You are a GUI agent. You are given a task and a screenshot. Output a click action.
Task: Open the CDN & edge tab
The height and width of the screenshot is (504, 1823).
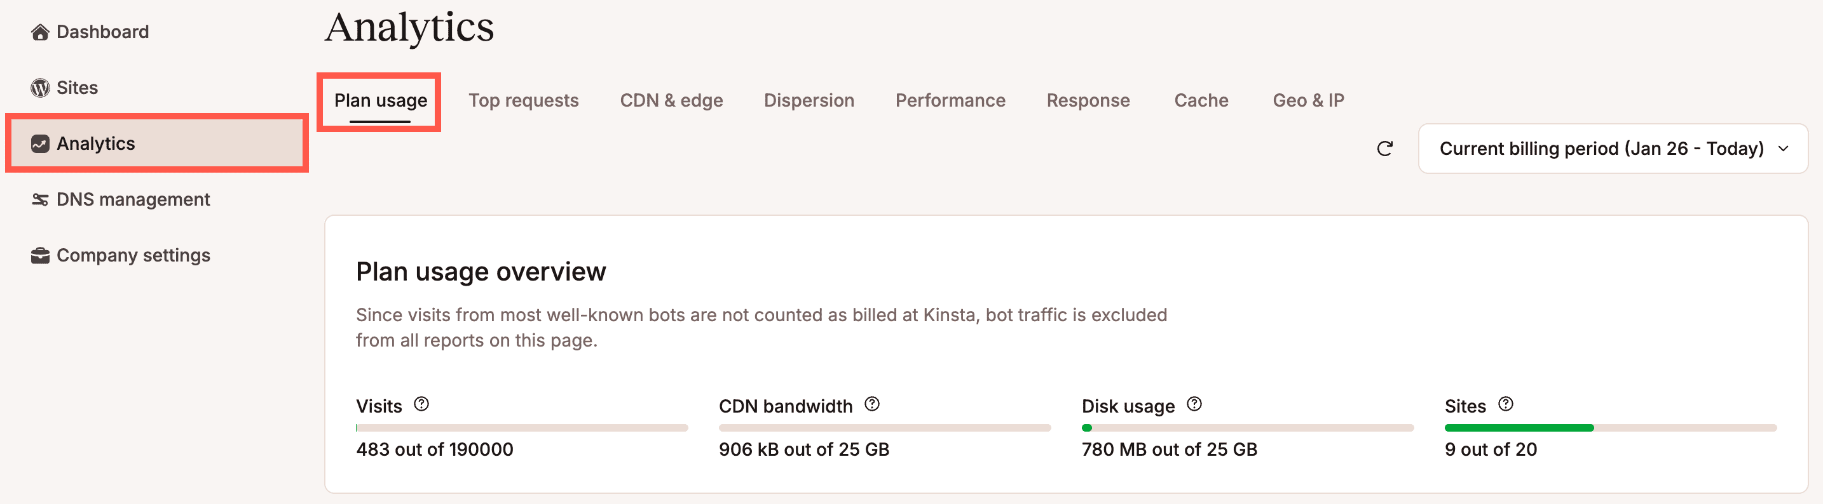click(673, 100)
